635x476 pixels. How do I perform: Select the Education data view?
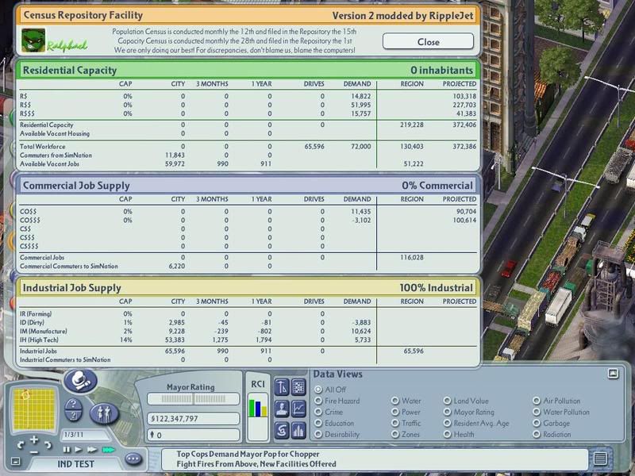pos(318,423)
